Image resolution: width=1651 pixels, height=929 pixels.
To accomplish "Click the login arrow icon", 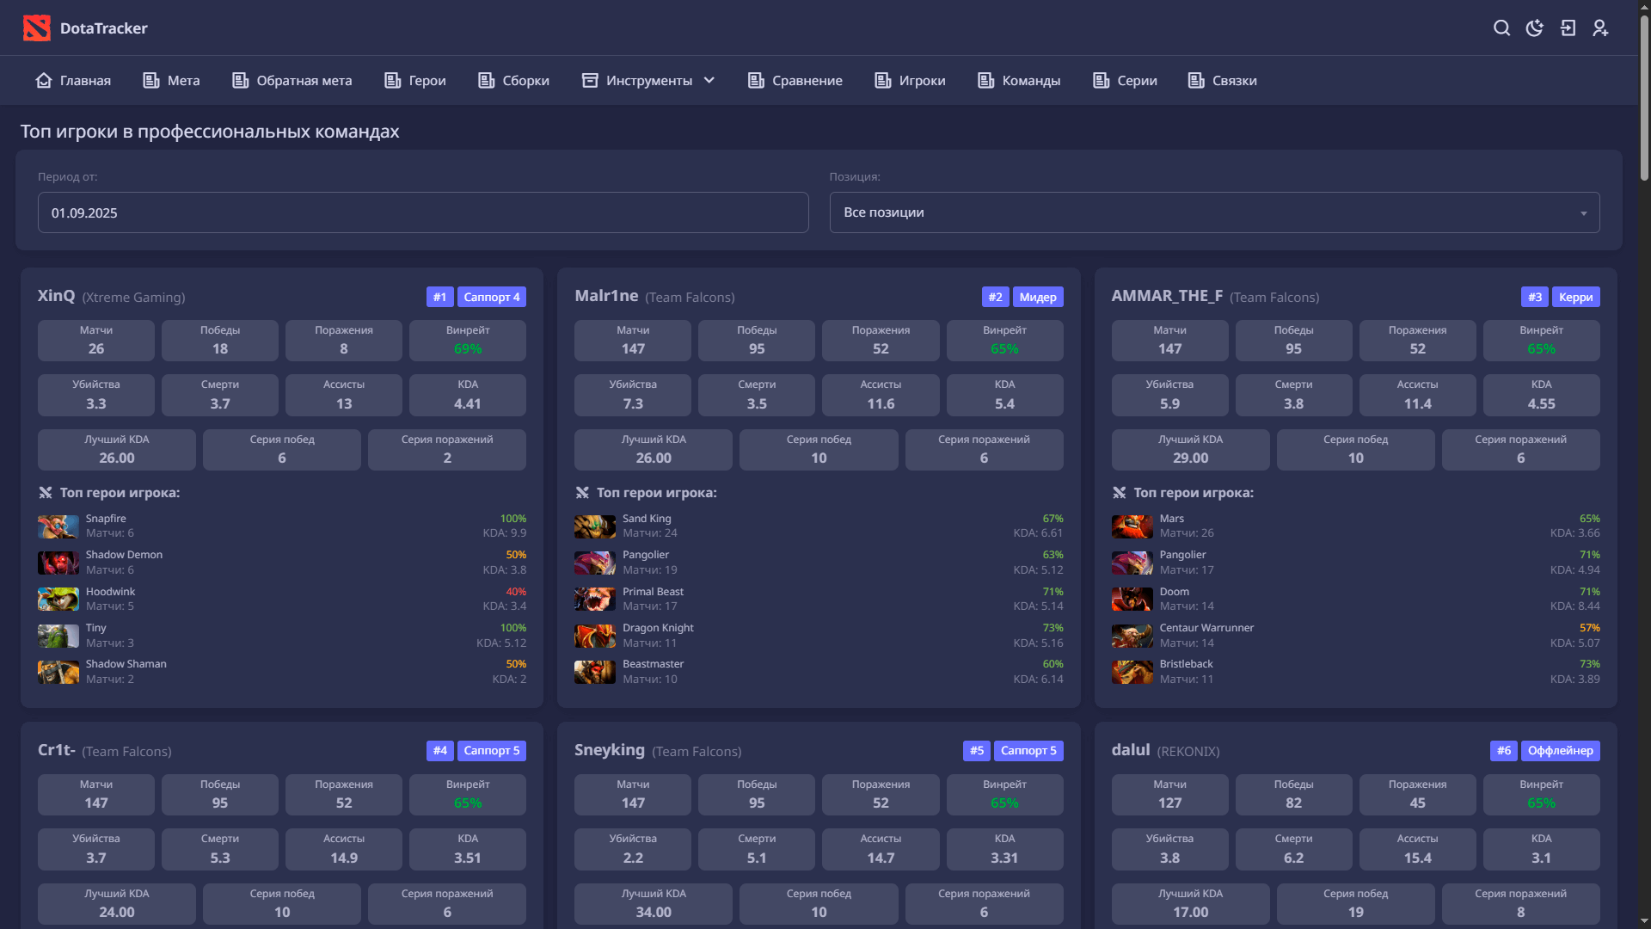I will pos(1568,28).
